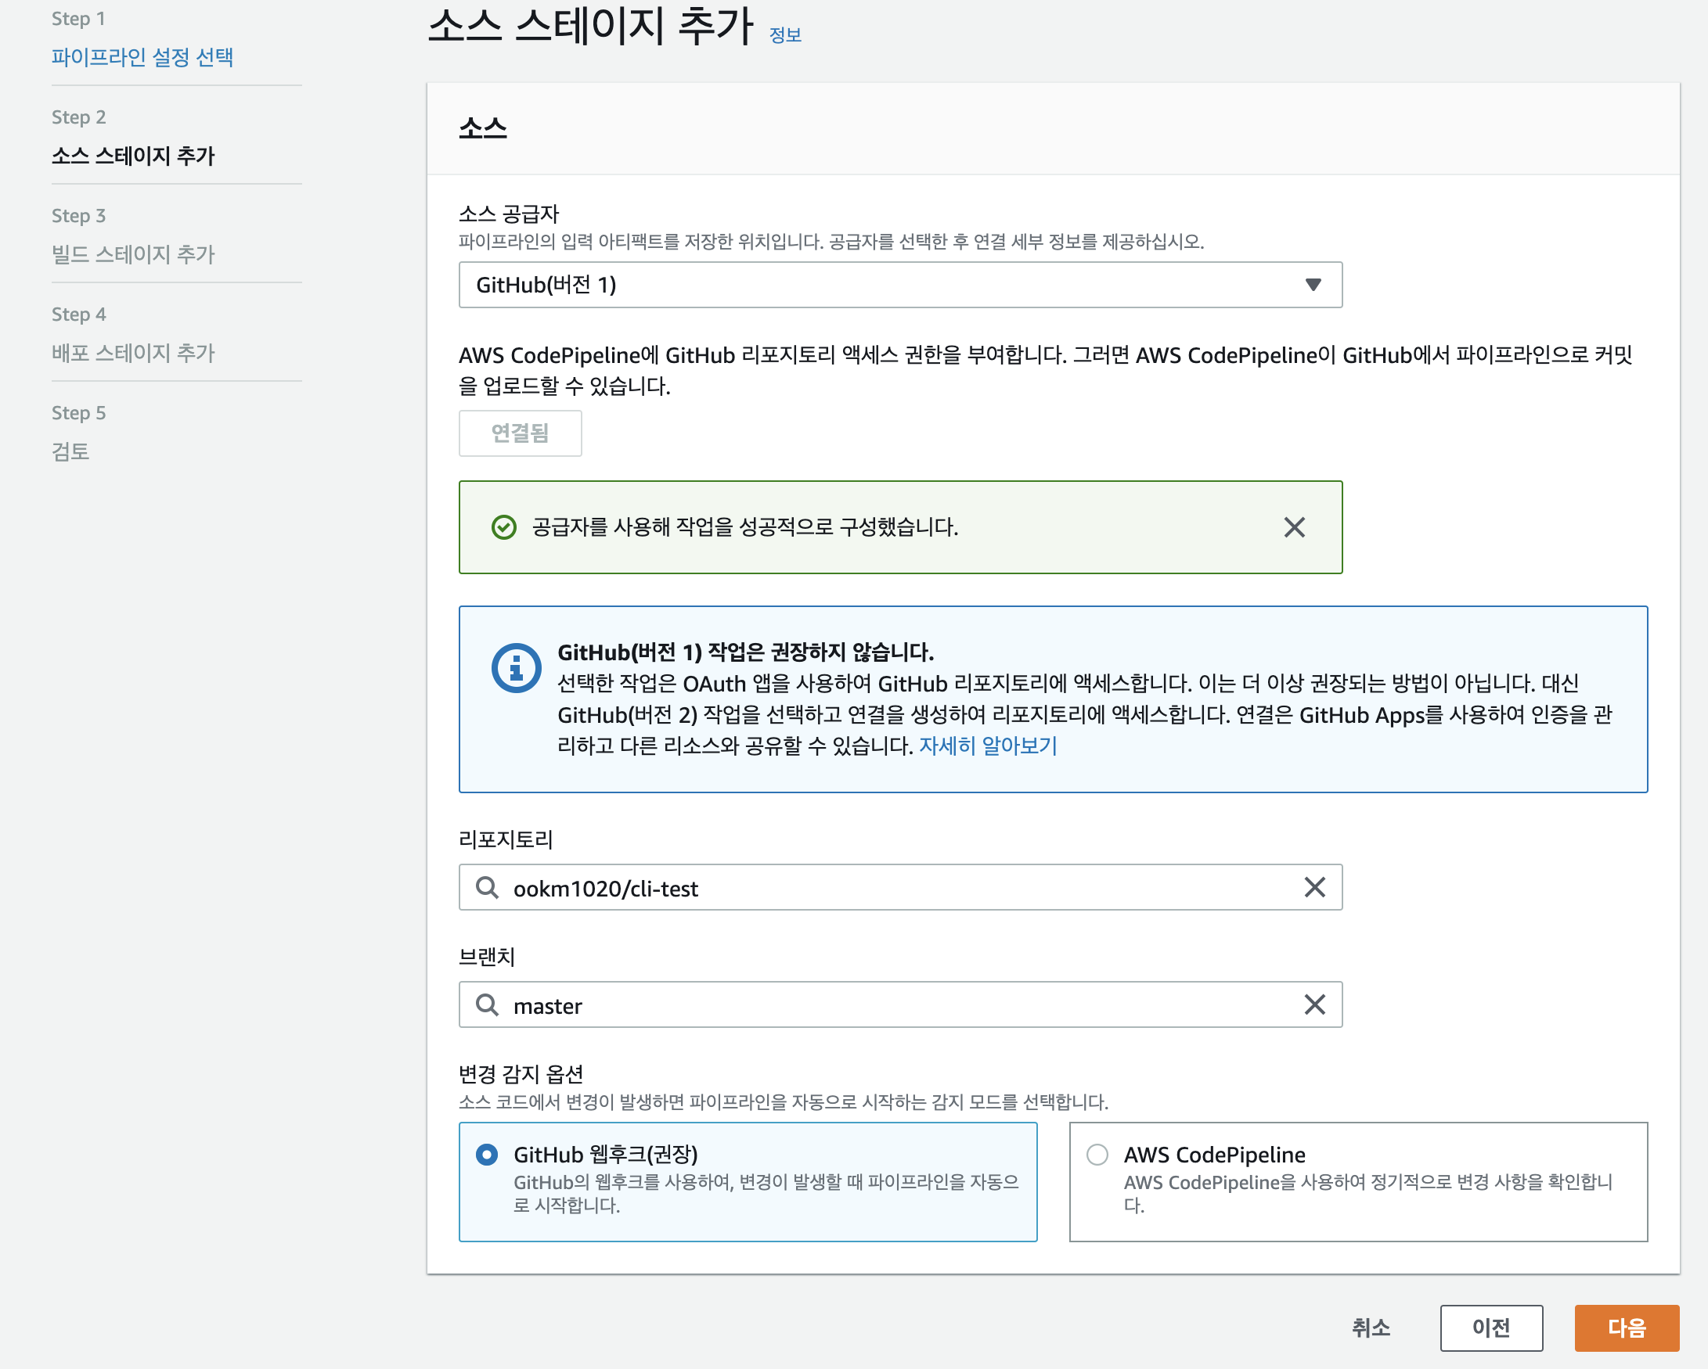Viewport: 1708px width, 1369px height.
Task: Go to Step 1 파이프라인 설정 선택
Action: (142, 57)
